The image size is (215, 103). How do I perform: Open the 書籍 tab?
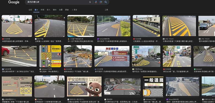67,10
